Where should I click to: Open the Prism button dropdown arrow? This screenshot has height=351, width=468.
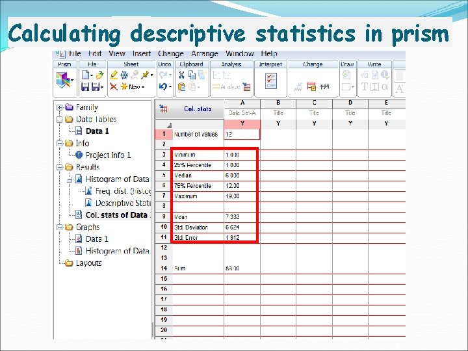(x=72, y=80)
